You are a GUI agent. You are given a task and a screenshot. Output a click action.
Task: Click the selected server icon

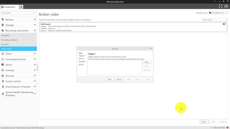(x=210, y=13)
